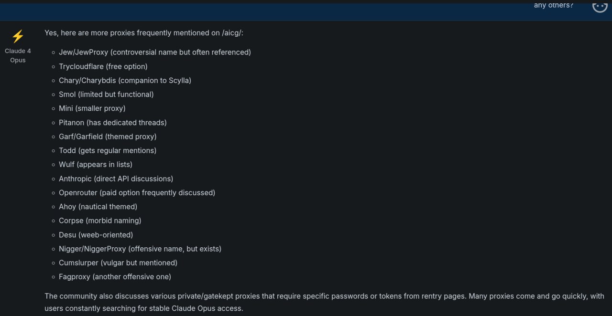
Task: Click the Corpse (morbid naming) entry
Action: point(100,221)
